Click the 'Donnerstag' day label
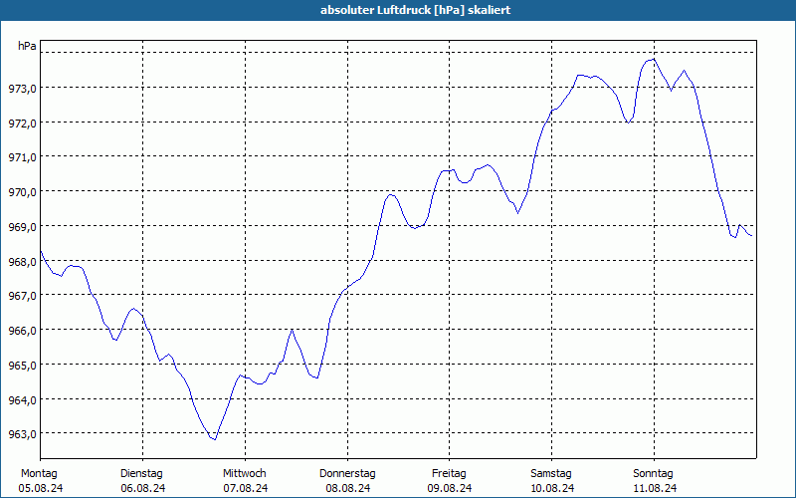Screen dimensions: 796x498 coord(347,474)
